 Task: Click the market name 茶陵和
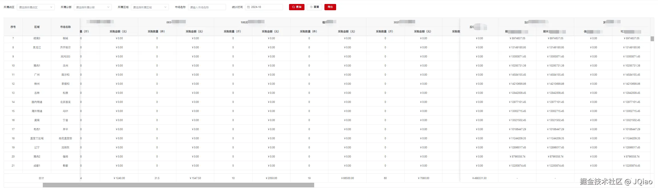65,84
